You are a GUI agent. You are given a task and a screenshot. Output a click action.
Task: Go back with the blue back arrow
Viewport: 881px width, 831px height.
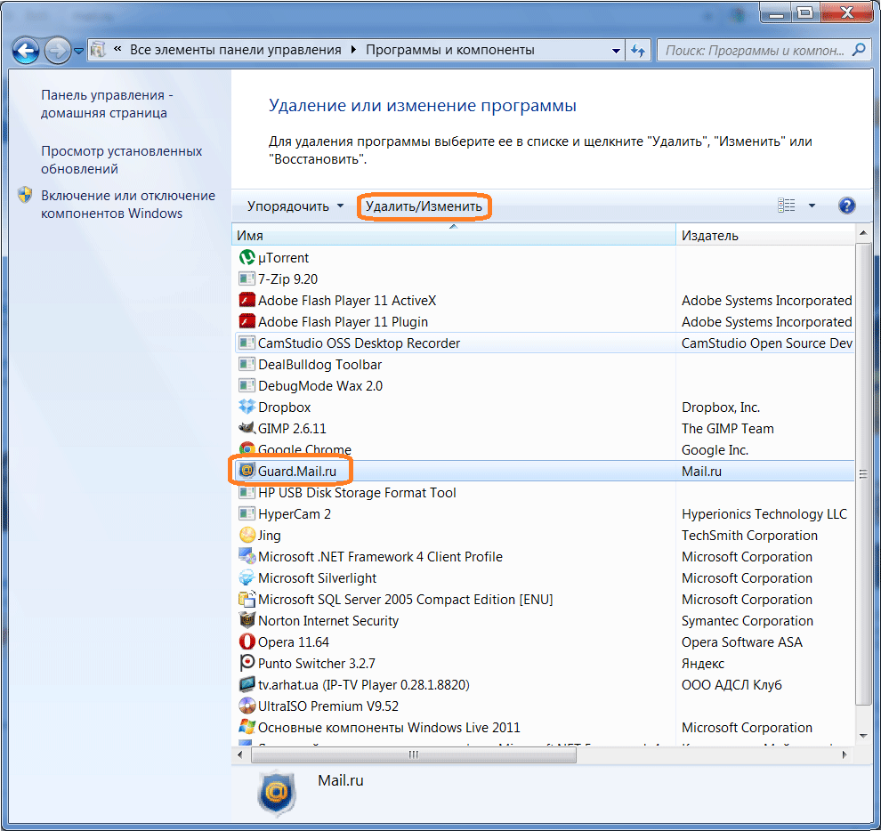point(26,51)
